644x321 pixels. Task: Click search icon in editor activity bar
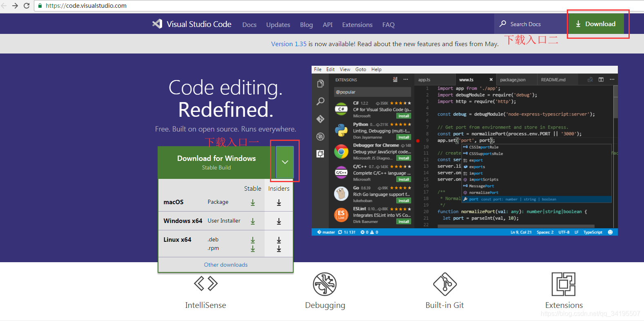click(321, 101)
